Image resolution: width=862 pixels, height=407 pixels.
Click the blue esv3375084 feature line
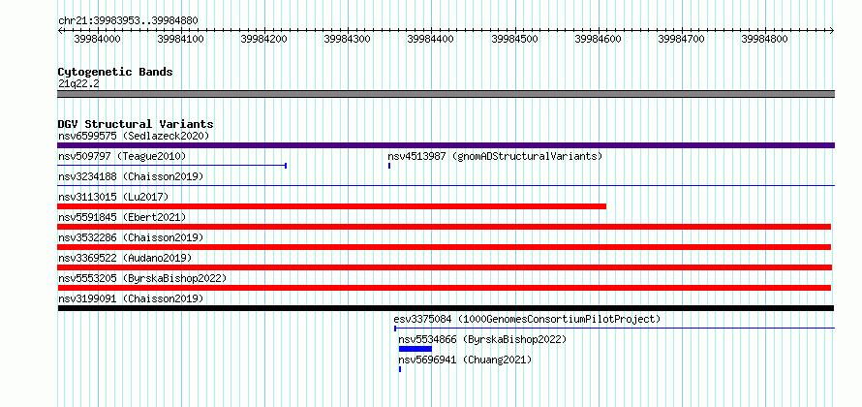pyautogui.click(x=615, y=329)
